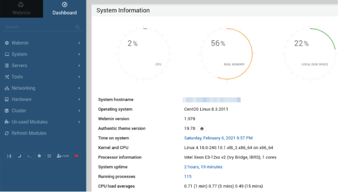Click the network icon beside Networking

pyautogui.click(x=7, y=88)
